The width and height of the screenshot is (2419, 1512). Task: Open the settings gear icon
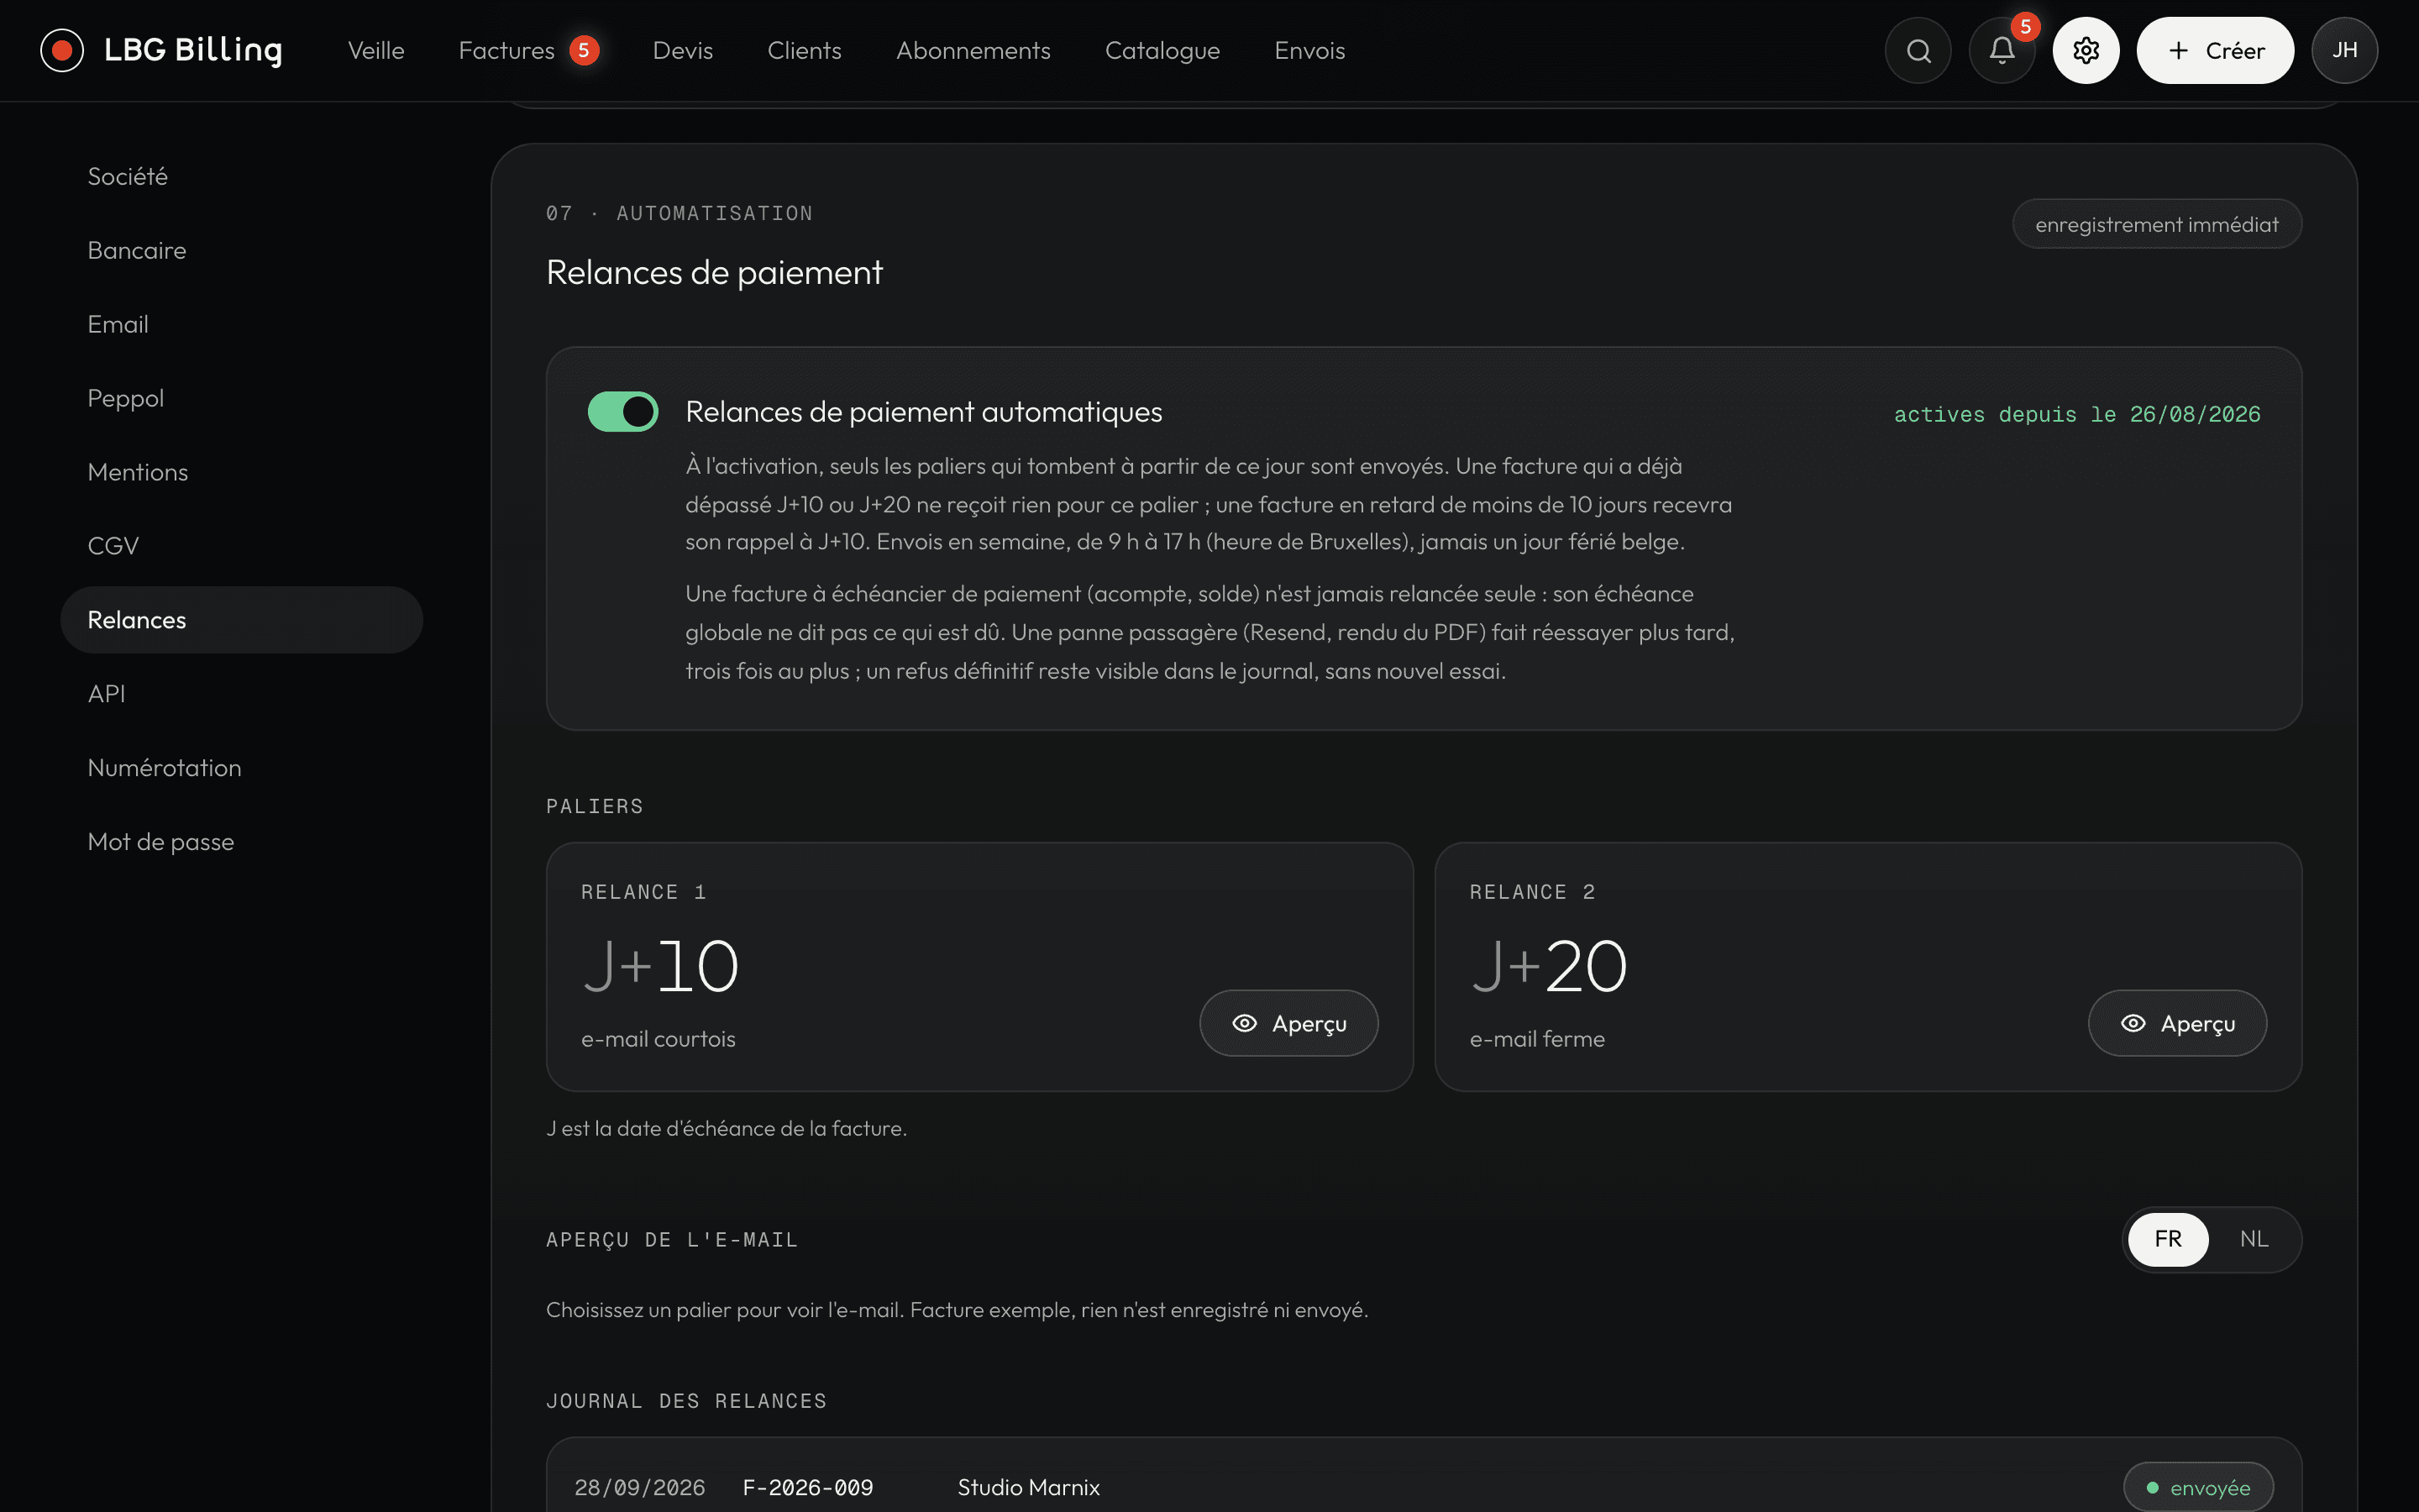[x=2086, y=50]
